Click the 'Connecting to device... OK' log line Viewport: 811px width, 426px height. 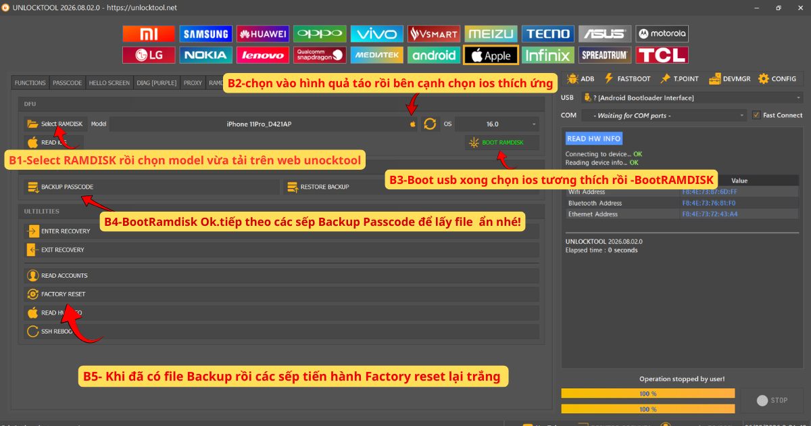click(604, 154)
